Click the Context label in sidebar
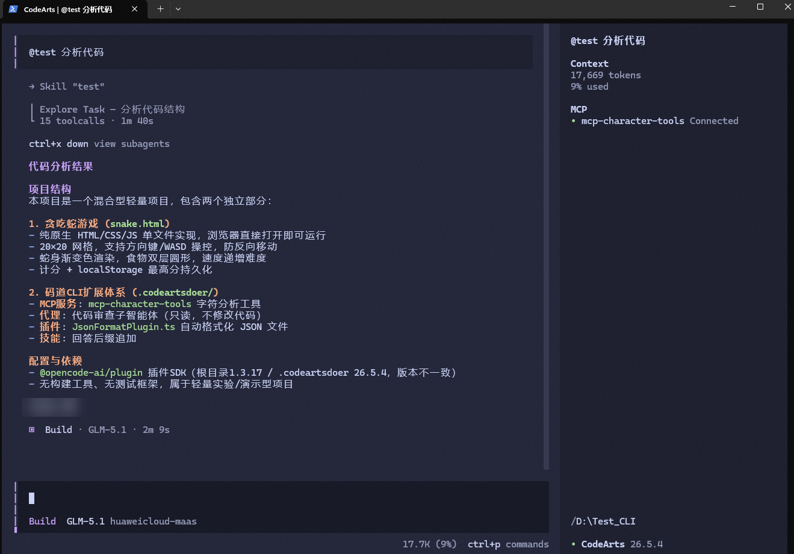The width and height of the screenshot is (794, 554). point(589,64)
